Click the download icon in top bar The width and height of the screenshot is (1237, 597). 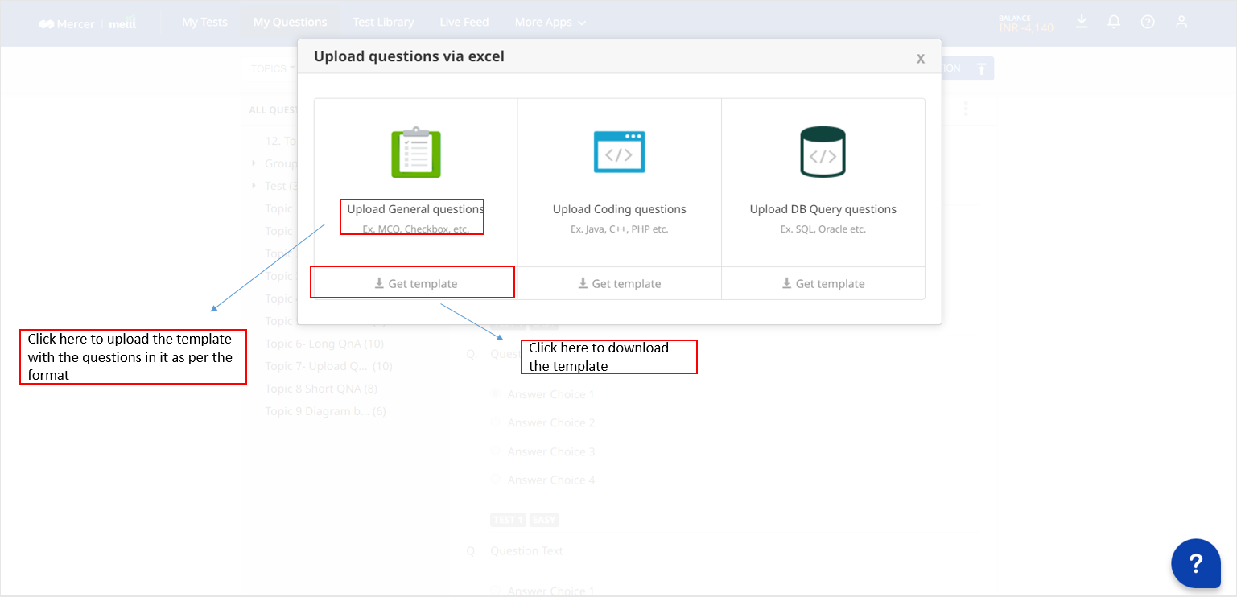pyautogui.click(x=1081, y=21)
